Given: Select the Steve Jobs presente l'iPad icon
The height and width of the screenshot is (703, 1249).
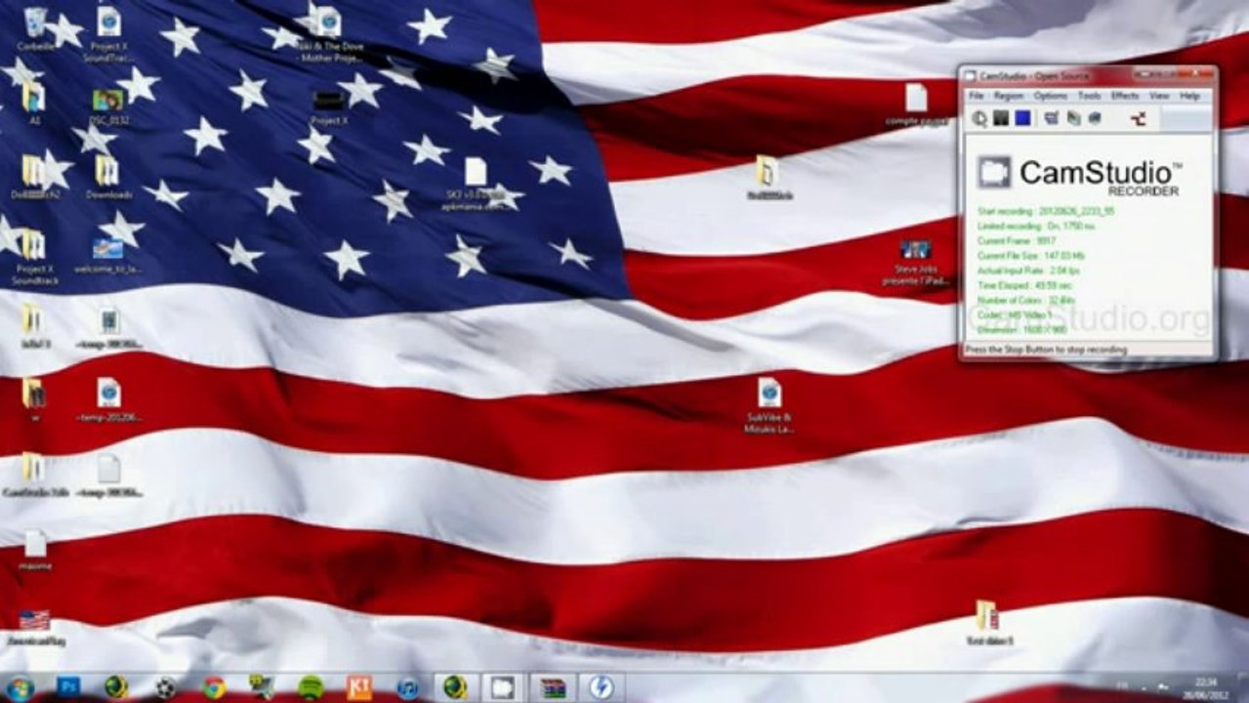Looking at the screenshot, I should point(916,262).
